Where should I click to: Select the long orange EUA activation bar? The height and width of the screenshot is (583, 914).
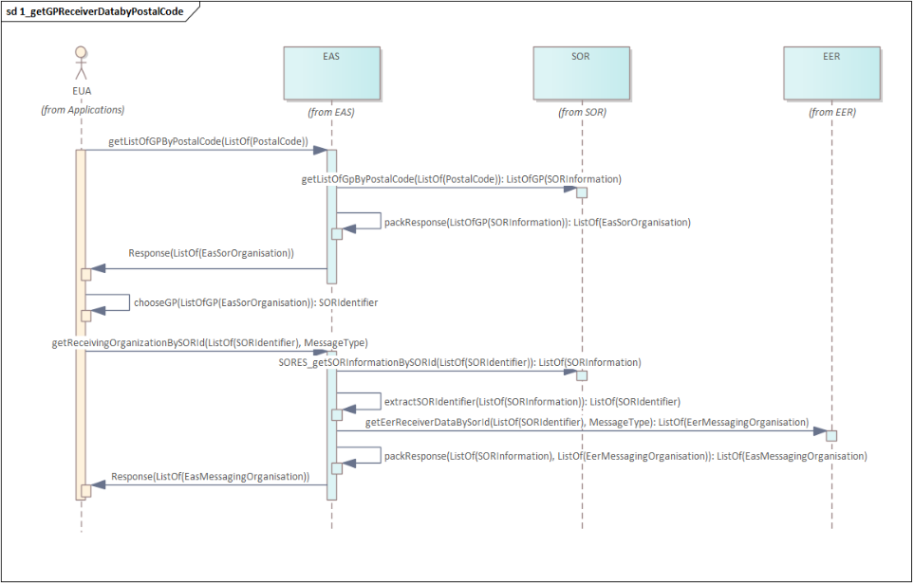[81, 322]
